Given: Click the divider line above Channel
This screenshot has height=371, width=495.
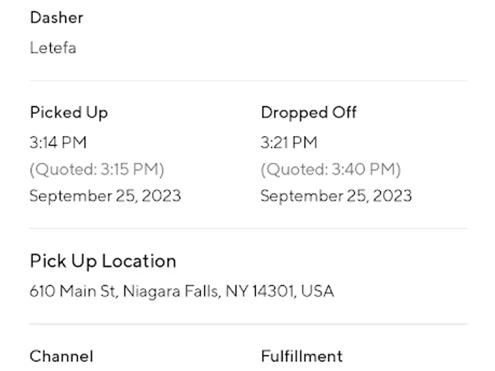Looking at the screenshot, I should pos(247,323).
